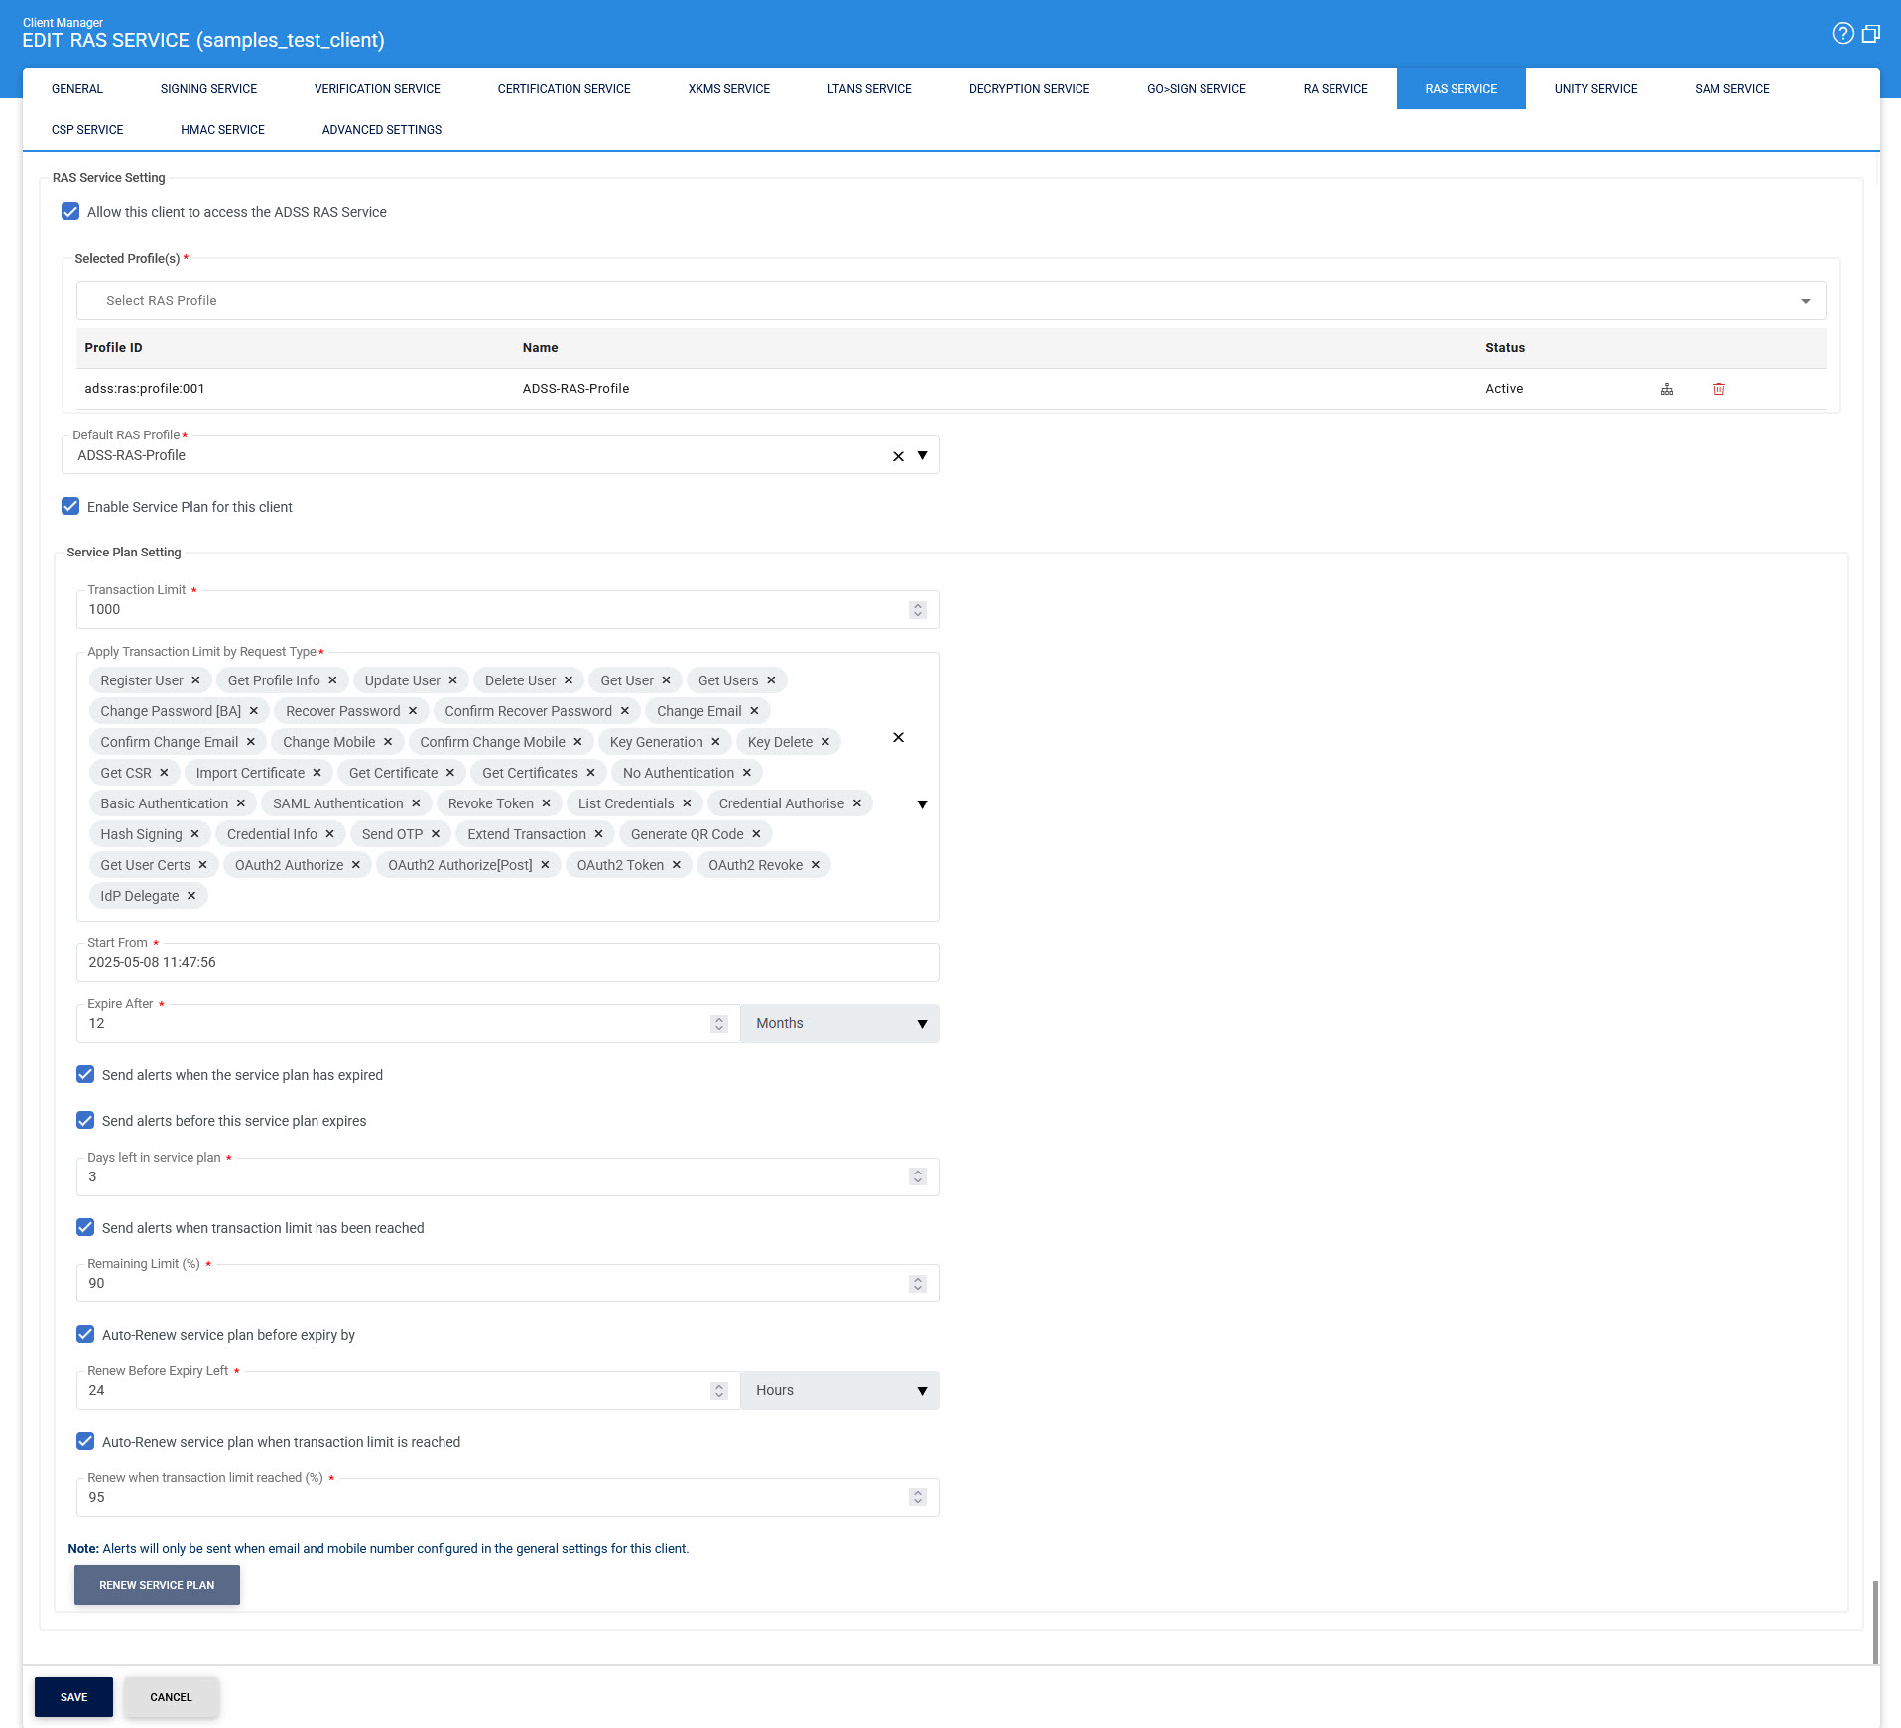Open the help icon in header
1901x1728 pixels.
1842,34
